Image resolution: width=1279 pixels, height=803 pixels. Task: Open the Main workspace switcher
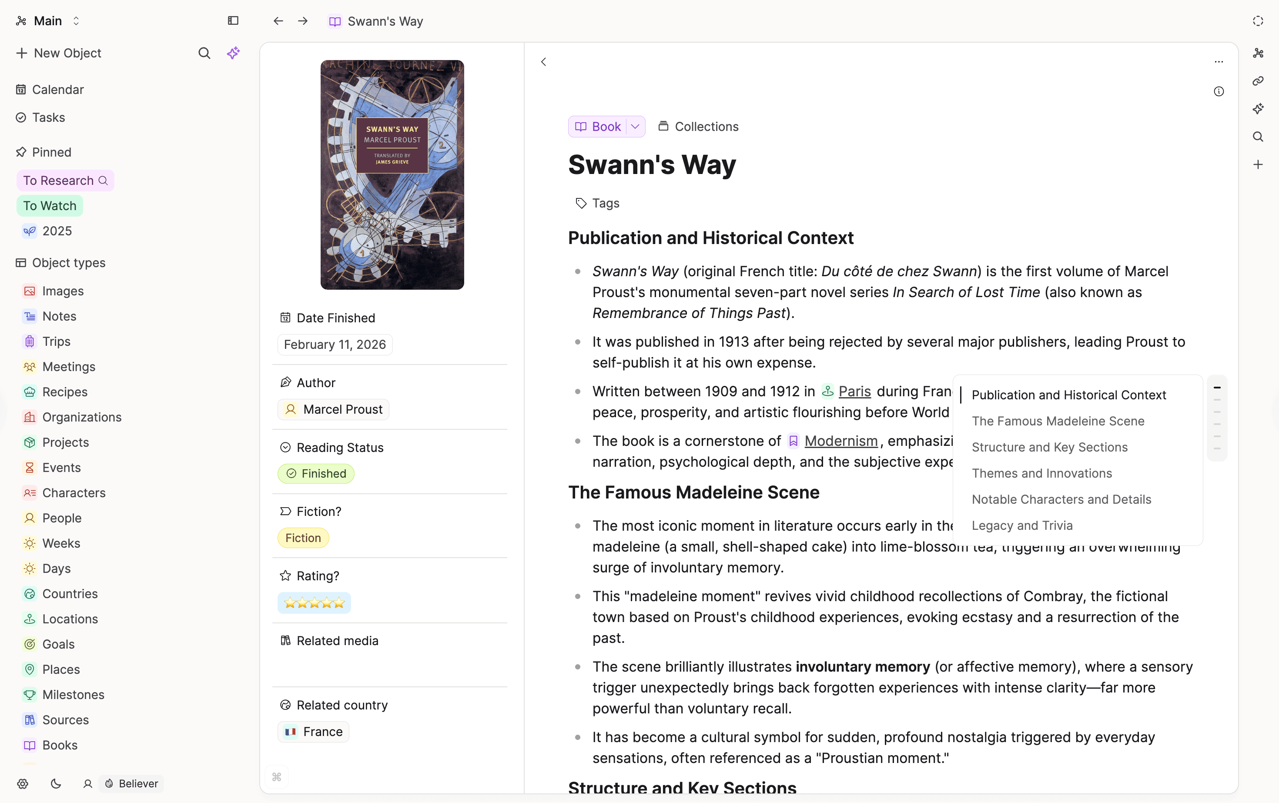point(48,21)
